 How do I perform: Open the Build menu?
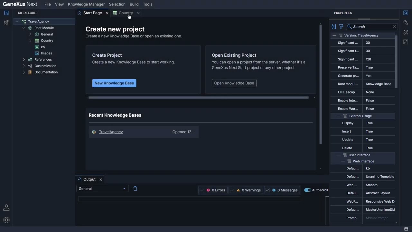coord(134,4)
